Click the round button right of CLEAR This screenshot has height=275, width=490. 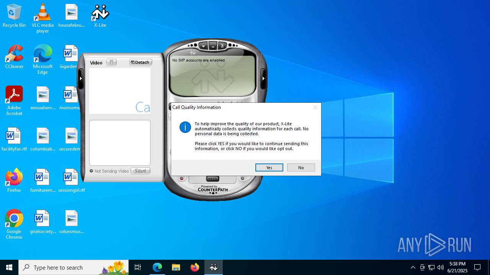pyautogui.click(x=242, y=178)
